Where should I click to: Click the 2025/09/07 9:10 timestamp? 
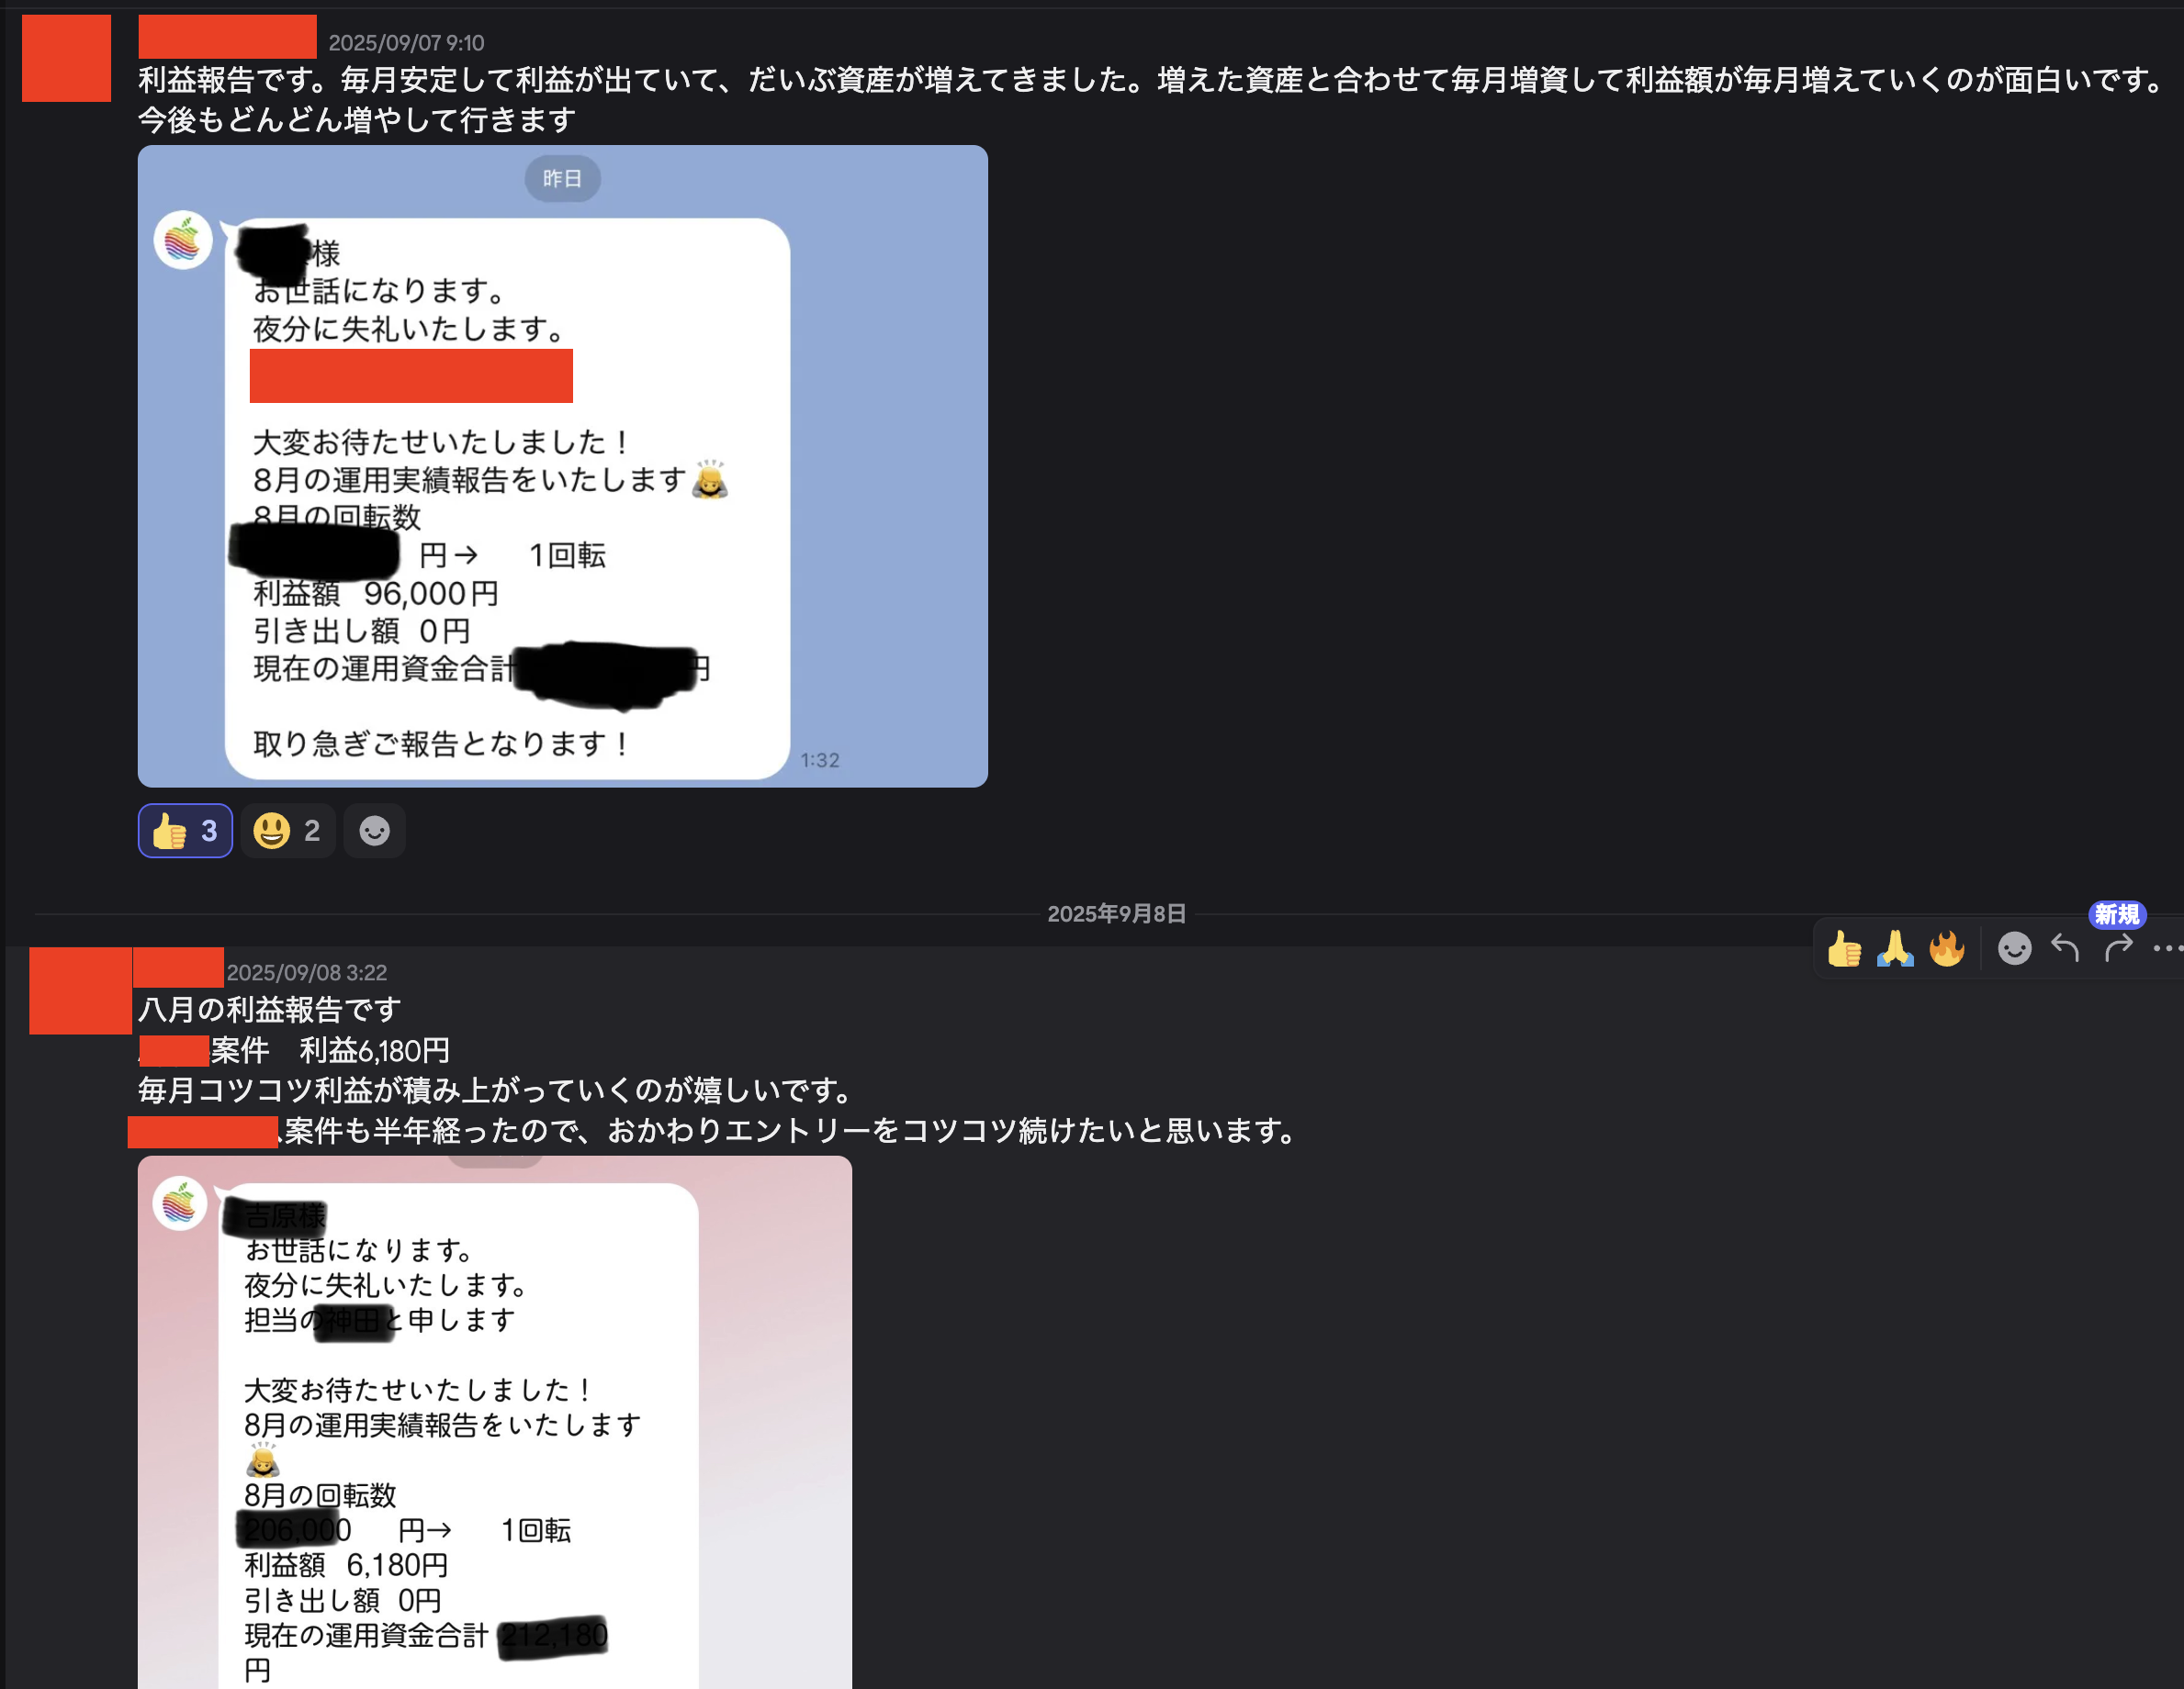tap(406, 43)
